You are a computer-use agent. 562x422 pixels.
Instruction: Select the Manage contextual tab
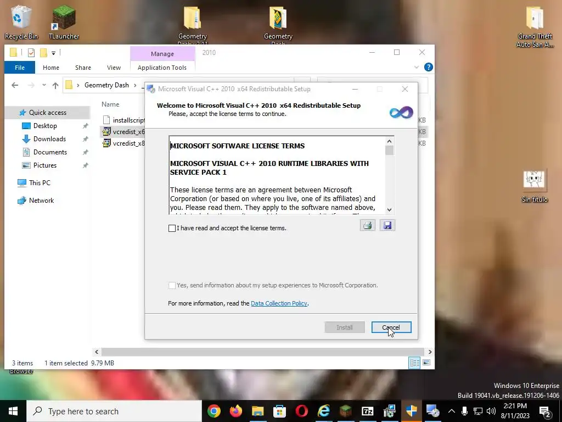click(162, 54)
